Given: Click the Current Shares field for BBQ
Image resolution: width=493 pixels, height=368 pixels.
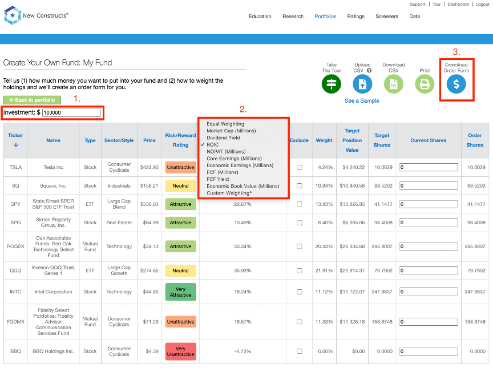Looking at the screenshot, I should coord(428,351).
